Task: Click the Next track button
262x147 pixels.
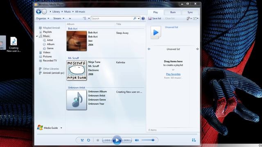Action: coord(127,140)
